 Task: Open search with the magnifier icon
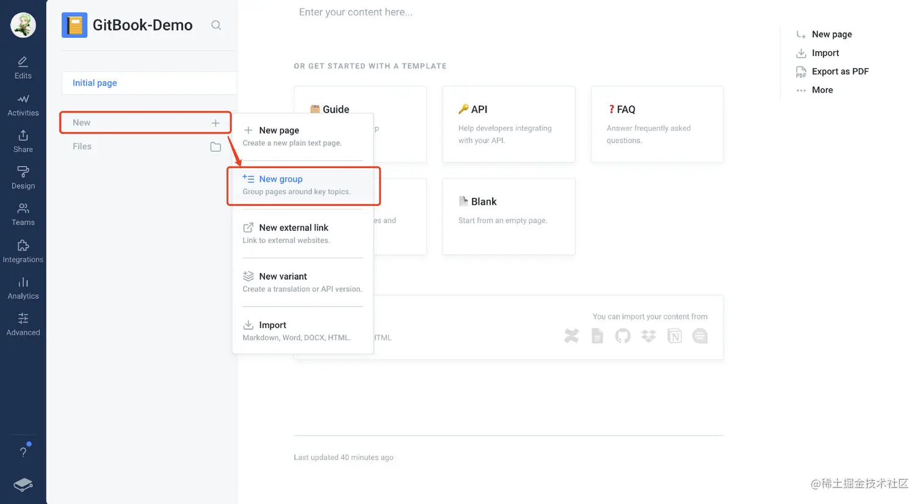coord(216,25)
